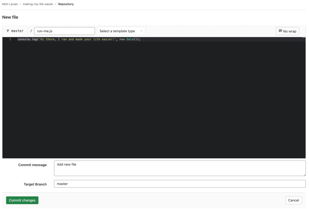Place the cursor in the console.log code line
Viewport: 309px width, 209px height.
(x=79, y=39)
